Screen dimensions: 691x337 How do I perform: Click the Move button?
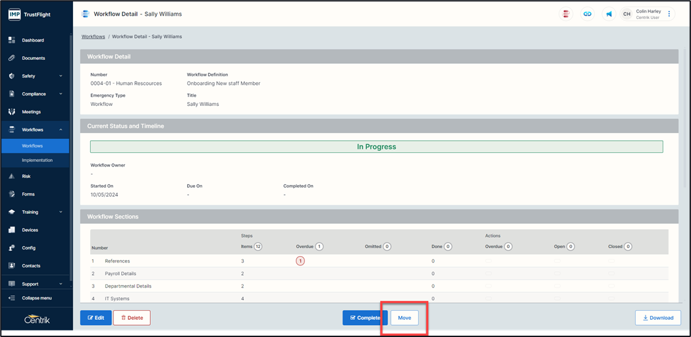(404, 318)
